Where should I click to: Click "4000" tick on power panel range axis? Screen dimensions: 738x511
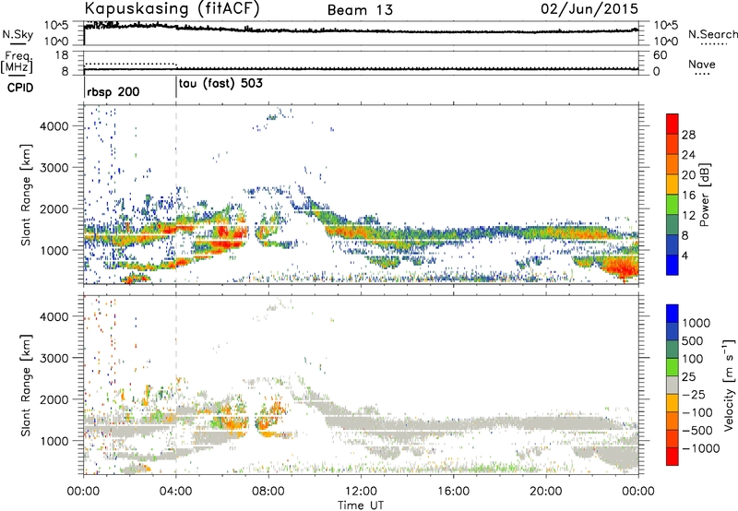click(x=54, y=126)
